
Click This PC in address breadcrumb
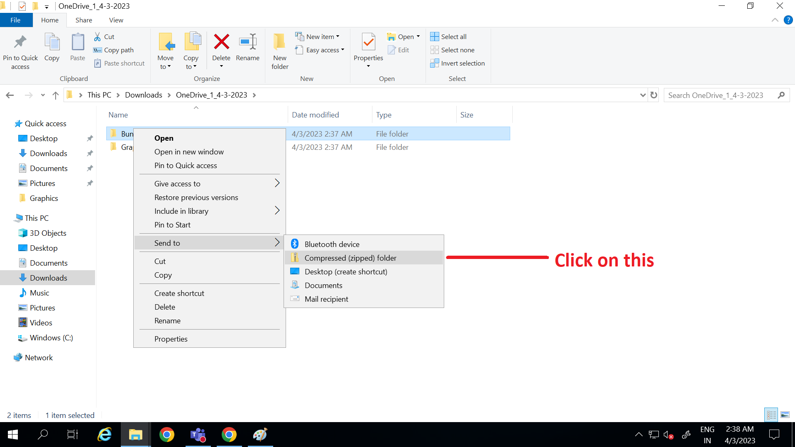[99, 95]
